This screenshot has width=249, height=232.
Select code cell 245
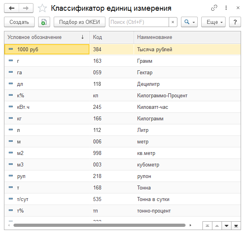click(112, 107)
